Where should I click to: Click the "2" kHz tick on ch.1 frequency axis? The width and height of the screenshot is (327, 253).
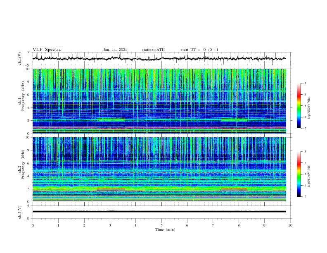tap(29, 120)
